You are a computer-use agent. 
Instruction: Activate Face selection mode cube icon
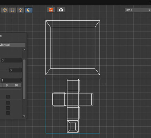pos(29,10)
